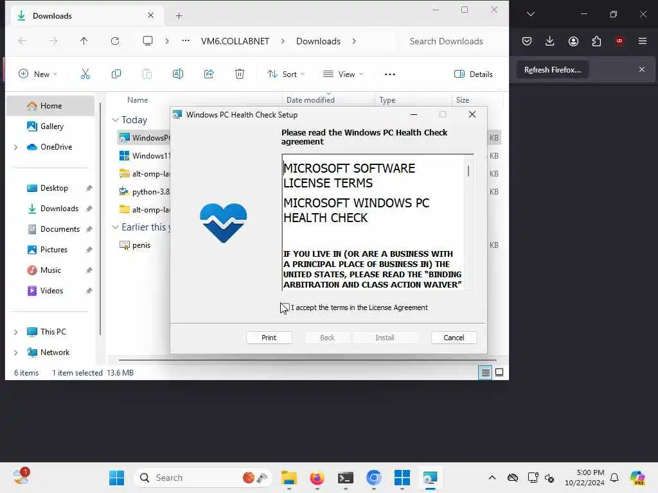Screen dimensions: 658x493
Task: Open the Videos quick access folder
Action: point(51,291)
